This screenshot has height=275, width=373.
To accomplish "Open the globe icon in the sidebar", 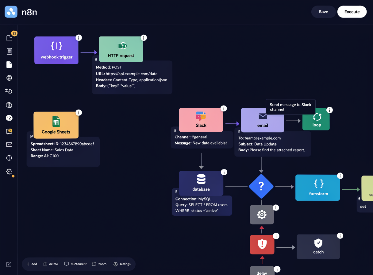I will tap(9, 78).
